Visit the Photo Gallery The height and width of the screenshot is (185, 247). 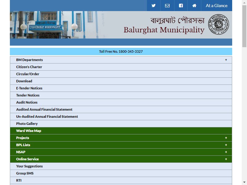[121, 124]
